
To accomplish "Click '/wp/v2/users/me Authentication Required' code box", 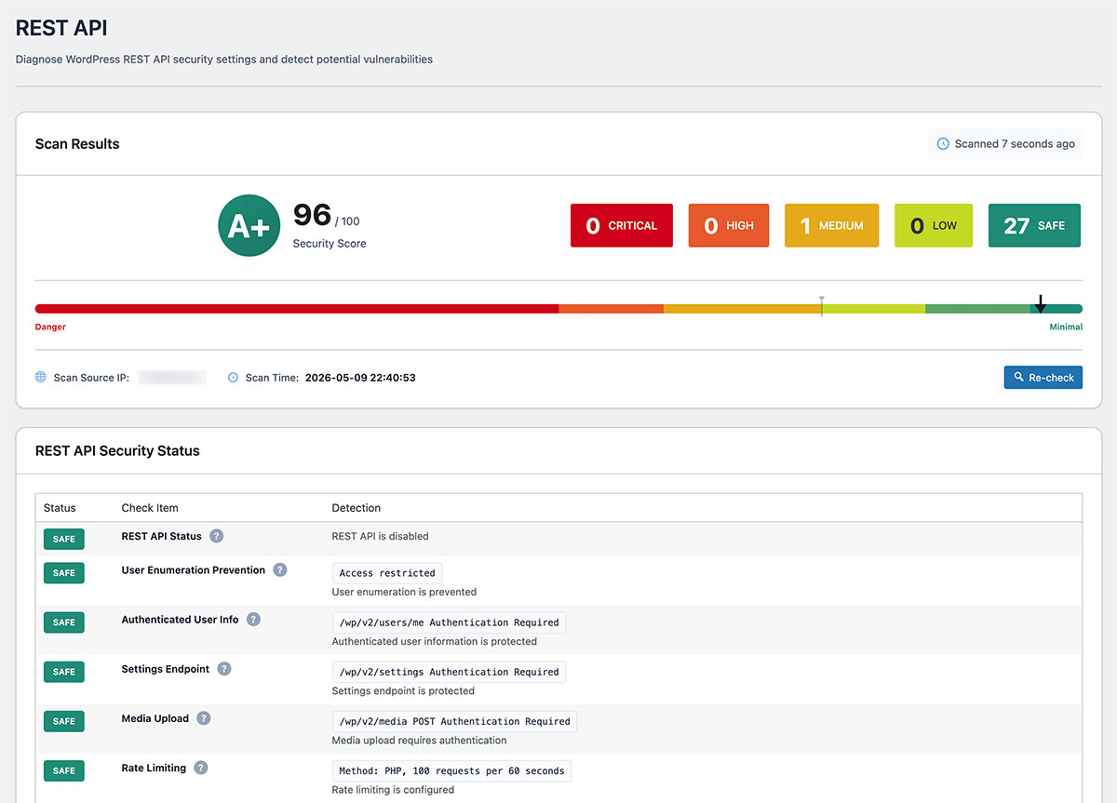I will coord(449,622).
